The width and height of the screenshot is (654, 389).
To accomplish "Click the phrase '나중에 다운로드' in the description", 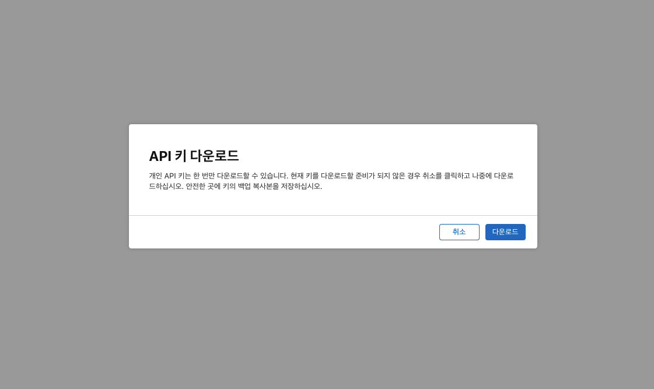I will tap(492, 176).
